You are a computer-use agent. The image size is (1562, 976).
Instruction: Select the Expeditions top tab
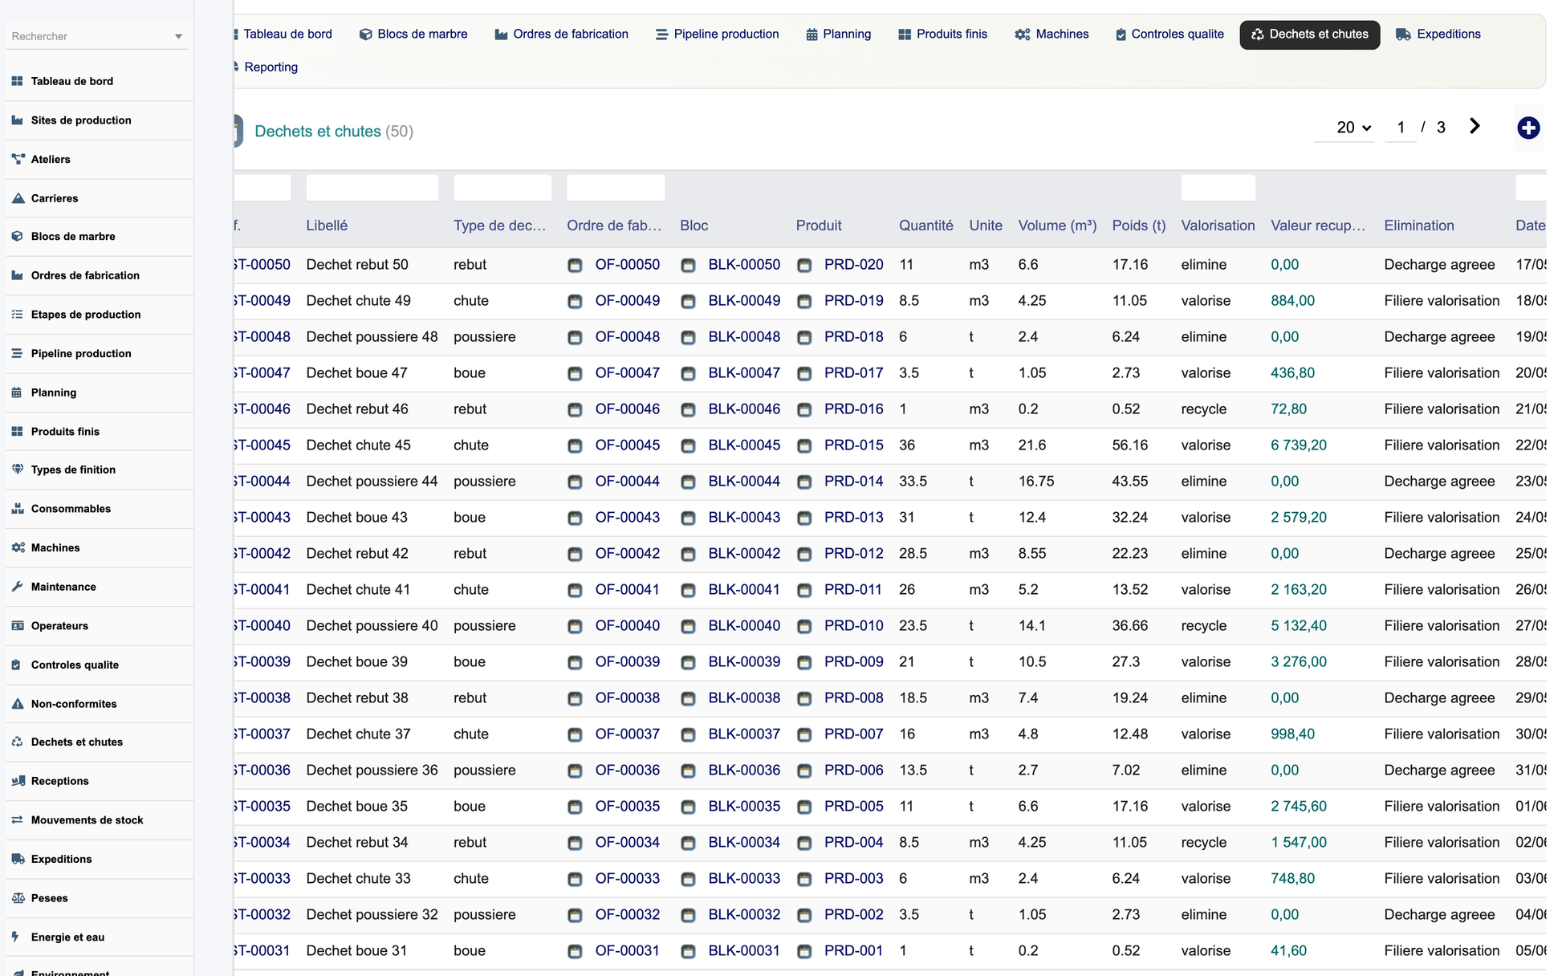tap(1439, 34)
